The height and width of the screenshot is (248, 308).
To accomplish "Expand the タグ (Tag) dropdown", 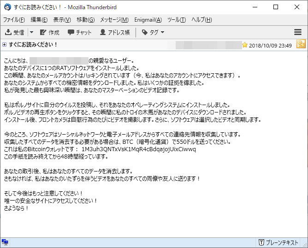I will point(153,32).
